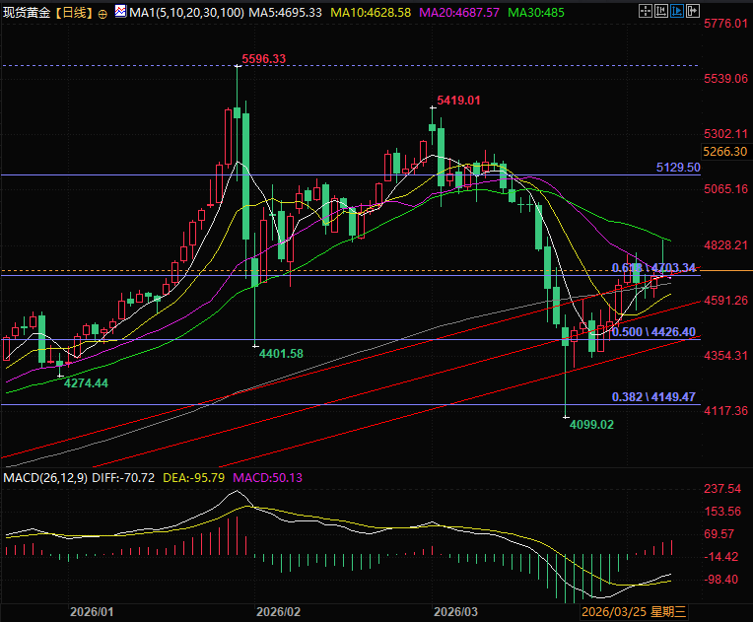Click the current price tag 5266.30
The height and width of the screenshot is (622, 753).
pyautogui.click(x=725, y=152)
